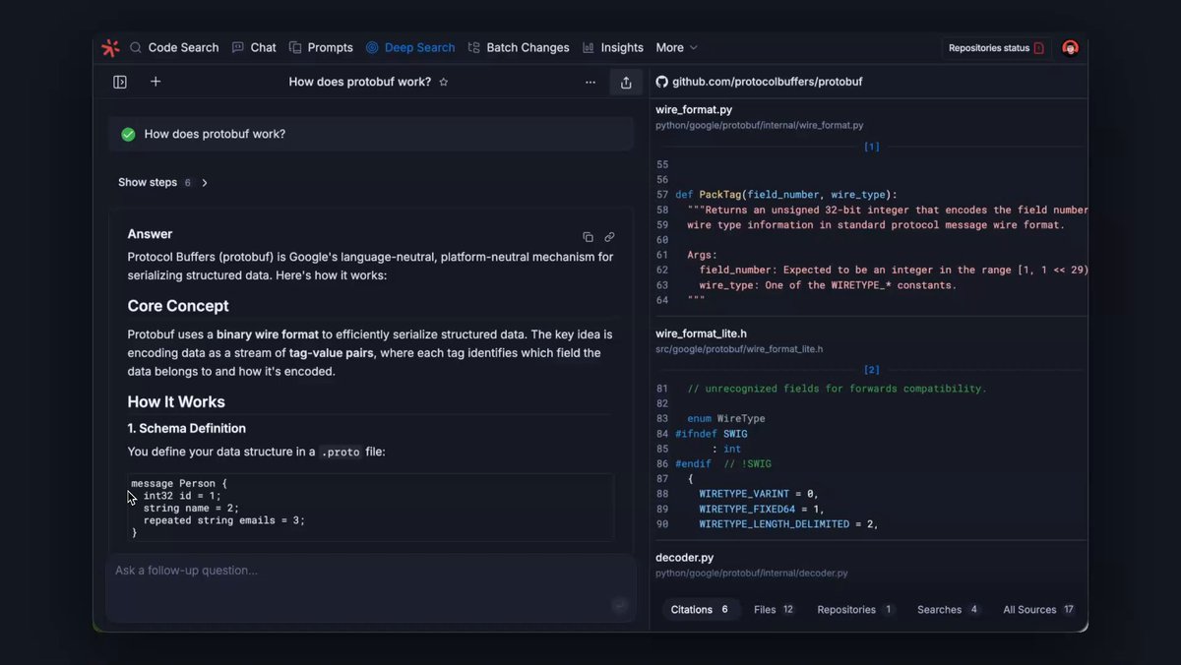Open the More dropdown menu
Screen dimensions: 1181x665
point(676,47)
